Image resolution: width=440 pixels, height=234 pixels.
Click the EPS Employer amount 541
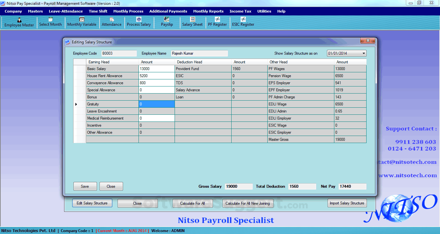350,83
